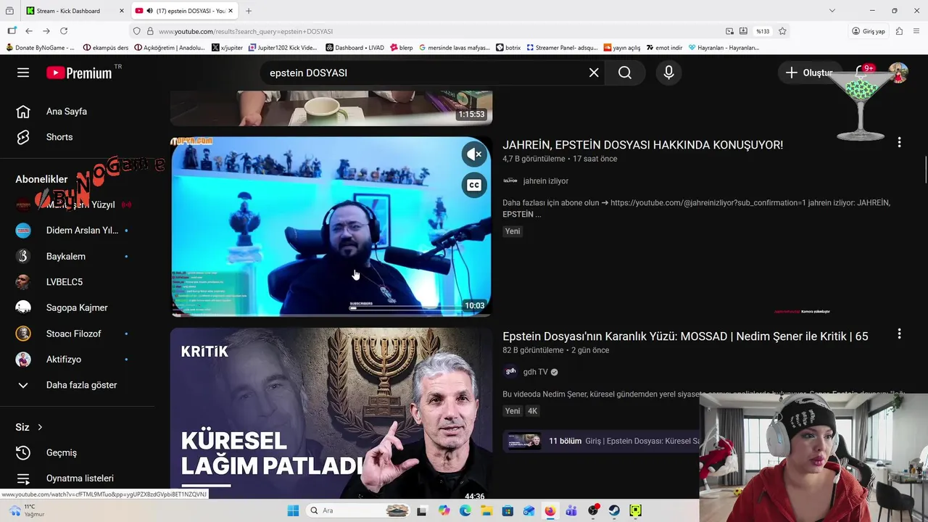Go forward in browser history
The height and width of the screenshot is (522, 928).
pyautogui.click(x=46, y=31)
